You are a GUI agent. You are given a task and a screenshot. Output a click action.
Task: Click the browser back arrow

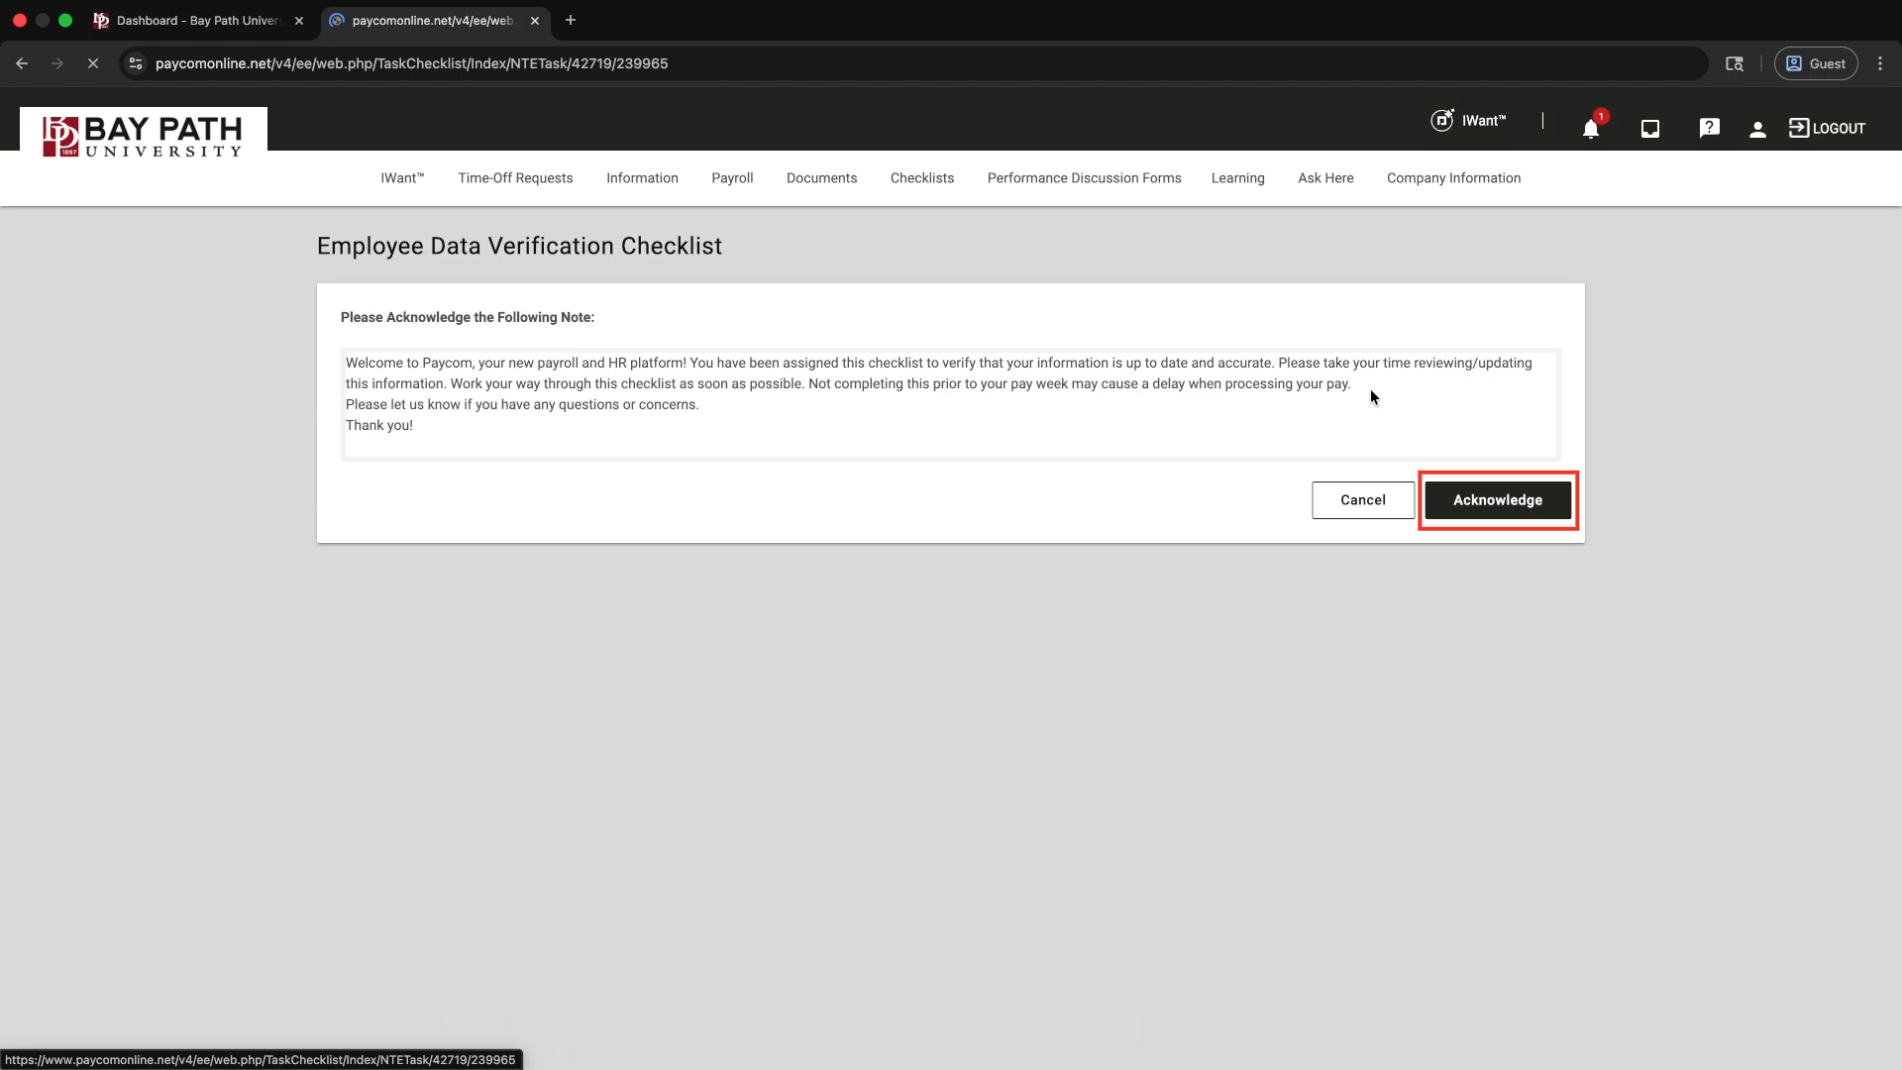click(22, 63)
